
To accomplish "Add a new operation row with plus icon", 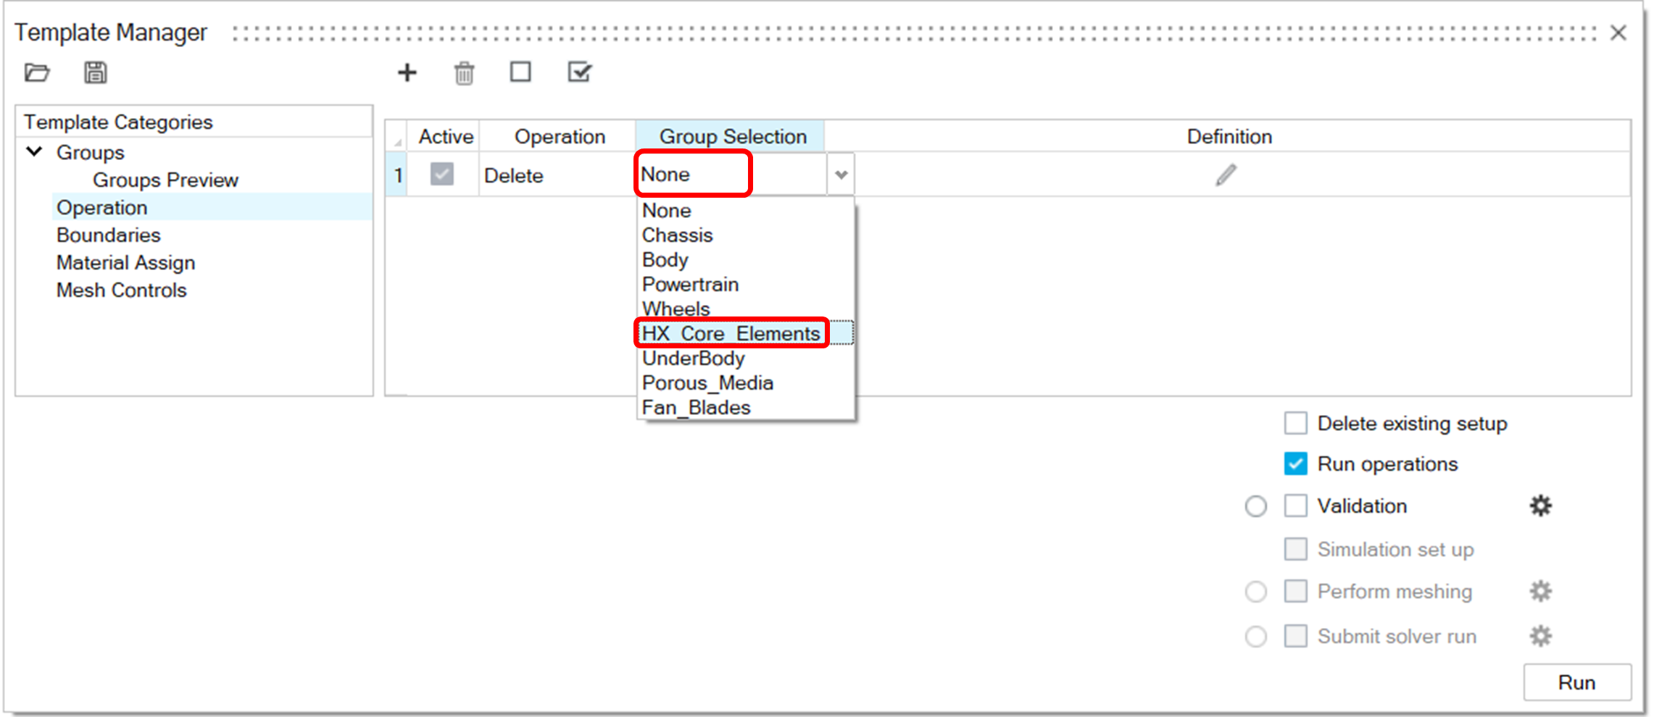I will click(x=407, y=72).
